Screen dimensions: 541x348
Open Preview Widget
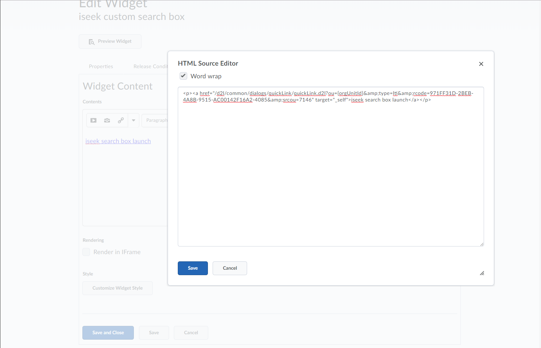110,42
